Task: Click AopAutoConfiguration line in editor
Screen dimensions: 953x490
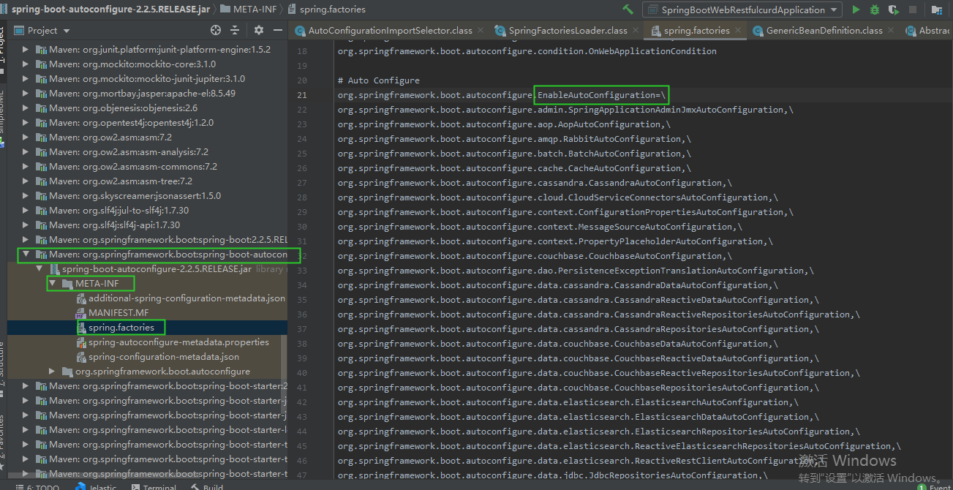Action: [504, 124]
